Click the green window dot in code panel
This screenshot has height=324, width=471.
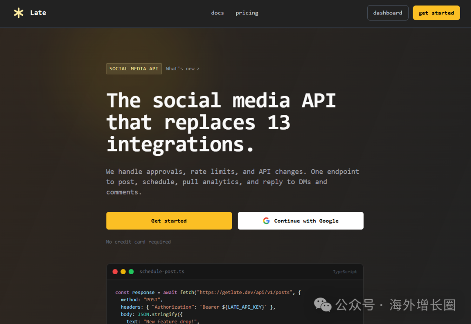(x=131, y=272)
